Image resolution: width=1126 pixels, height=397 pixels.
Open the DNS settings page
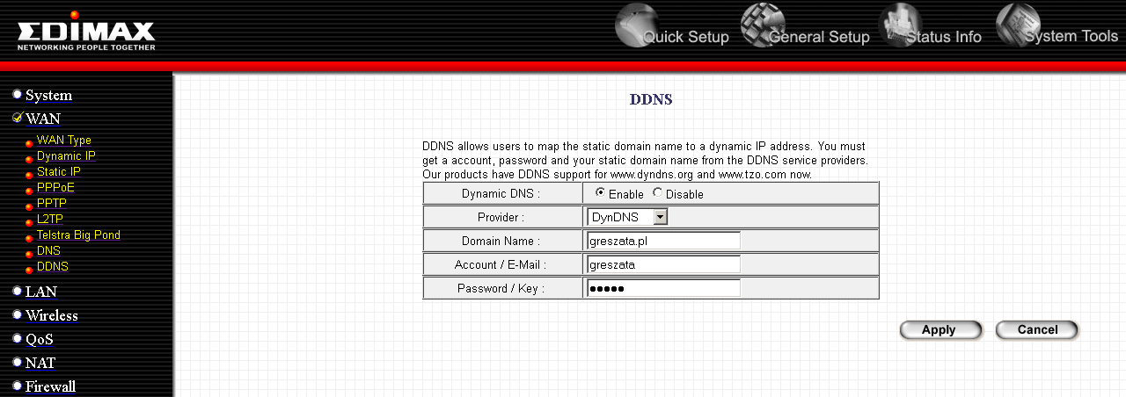pyautogui.click(x=48, y=250)
